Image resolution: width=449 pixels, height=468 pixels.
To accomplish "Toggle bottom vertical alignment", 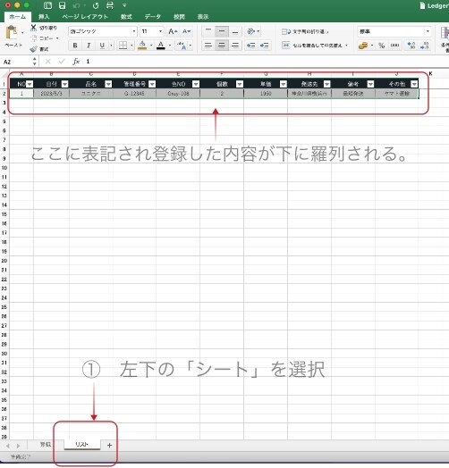I will point(235,31).
